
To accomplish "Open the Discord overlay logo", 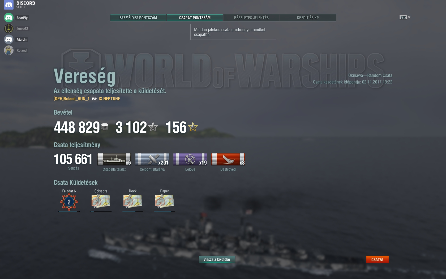I will pos(9,5).
